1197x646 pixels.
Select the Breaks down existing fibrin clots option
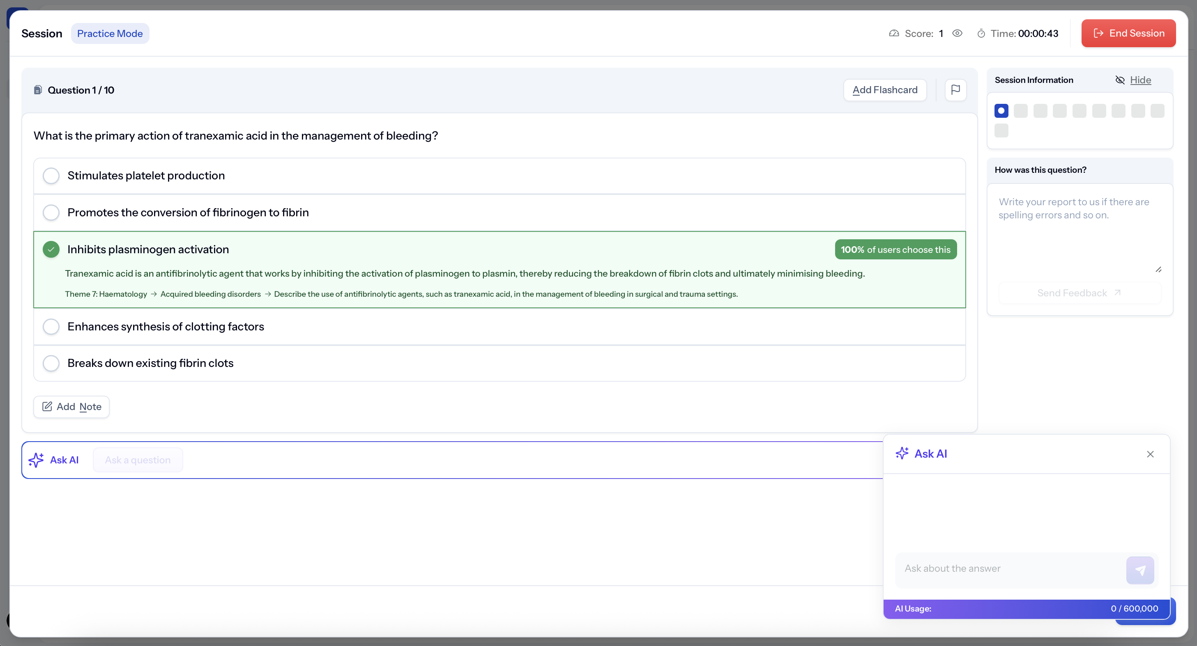tap(51, 363)
